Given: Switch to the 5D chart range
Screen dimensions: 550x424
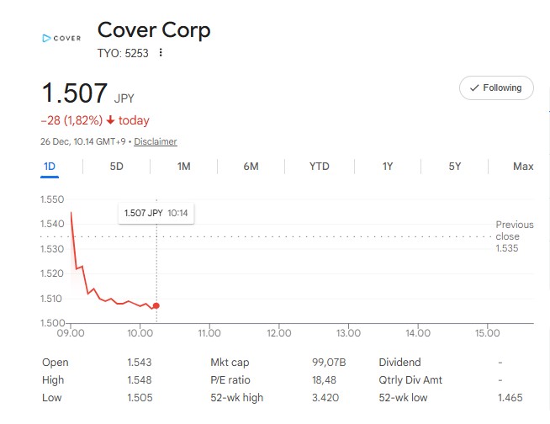Looking at the screenshot, I should [116, 167].
